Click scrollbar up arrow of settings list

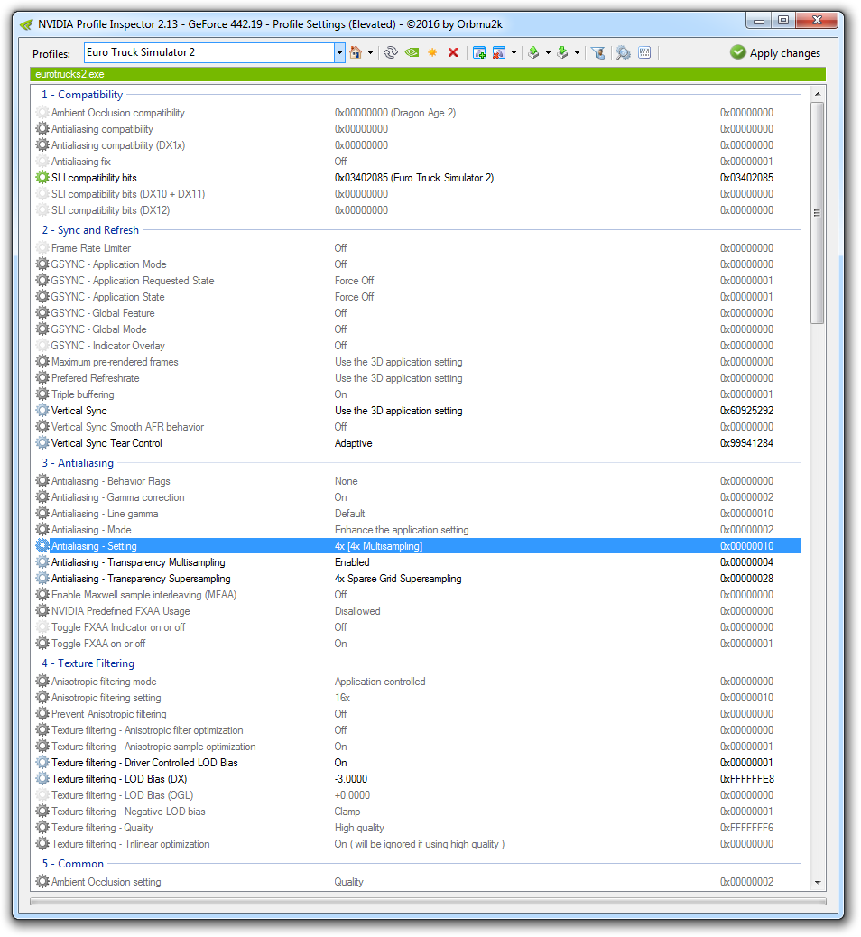[818, 94]
